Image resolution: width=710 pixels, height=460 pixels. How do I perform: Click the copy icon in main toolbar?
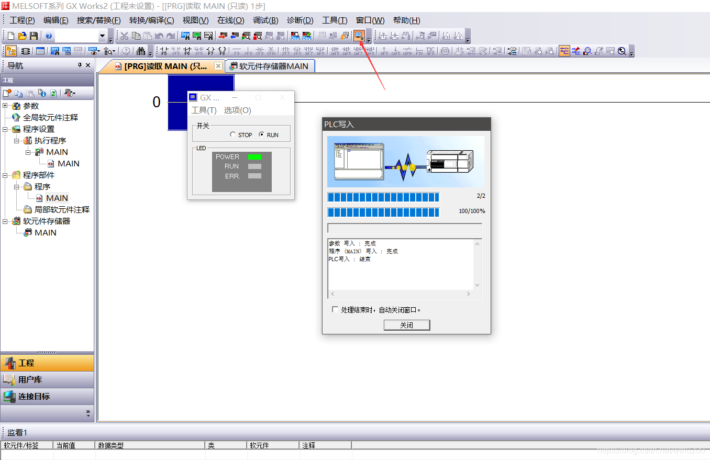click(136, 36)
